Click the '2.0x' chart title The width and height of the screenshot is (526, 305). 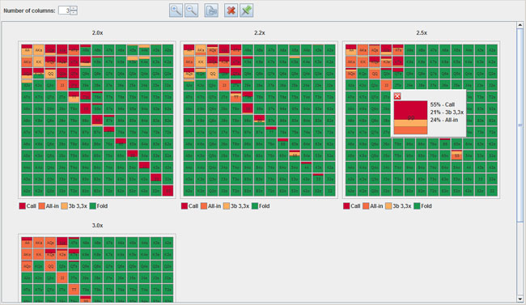pos(97,33)
